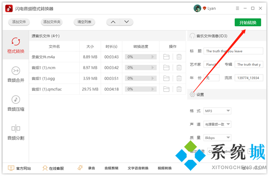Click the VIP diamond badge beside Lyan
This screenshot has height=176, width=269.
[x=204, y=8]
